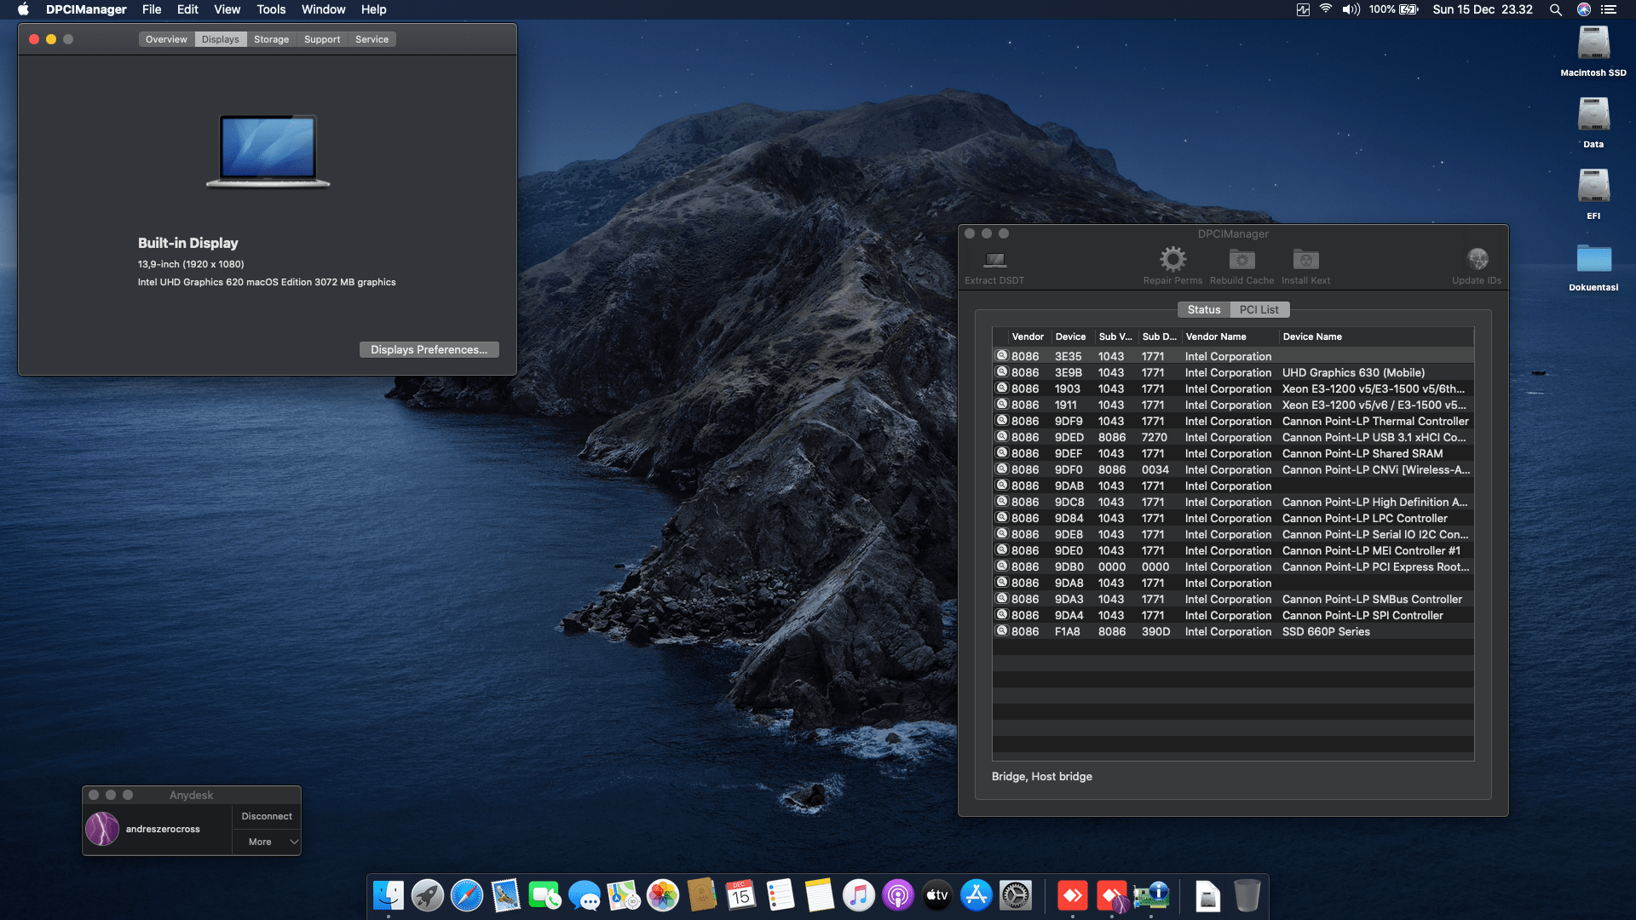
Task: Click the Wi-Fi status icon in menu bar
Action: coord(1326,9)
